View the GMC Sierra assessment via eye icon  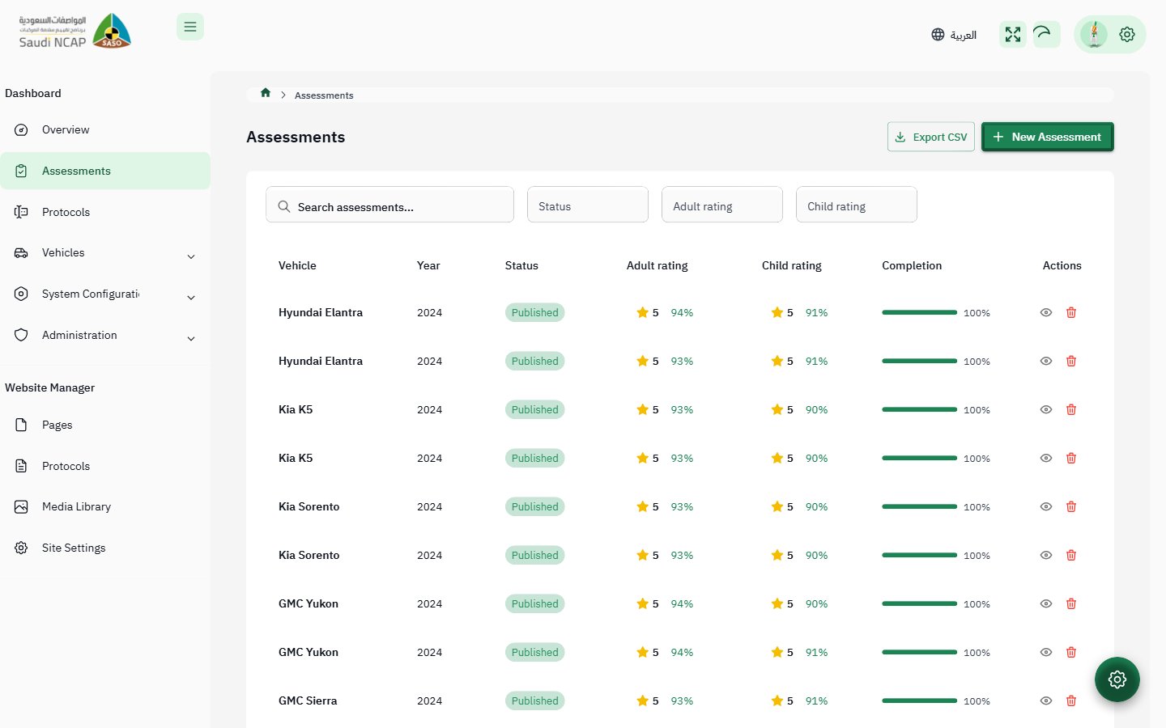[1046, 700]
